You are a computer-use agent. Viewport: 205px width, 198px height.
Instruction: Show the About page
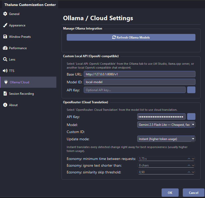(28, 105)
